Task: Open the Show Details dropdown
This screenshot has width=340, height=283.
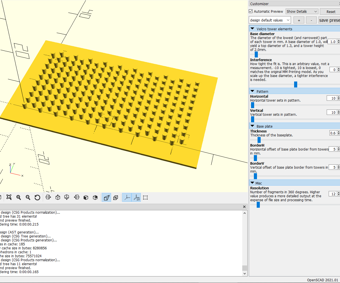Action: [x=301, y=11]
